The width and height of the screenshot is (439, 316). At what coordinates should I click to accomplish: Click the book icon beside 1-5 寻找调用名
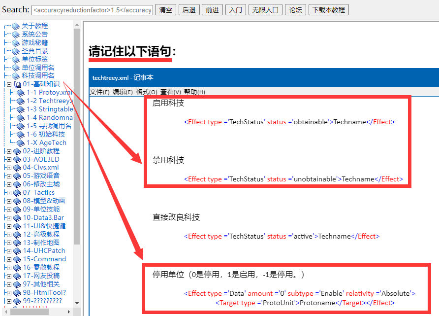tap(21, 126)
